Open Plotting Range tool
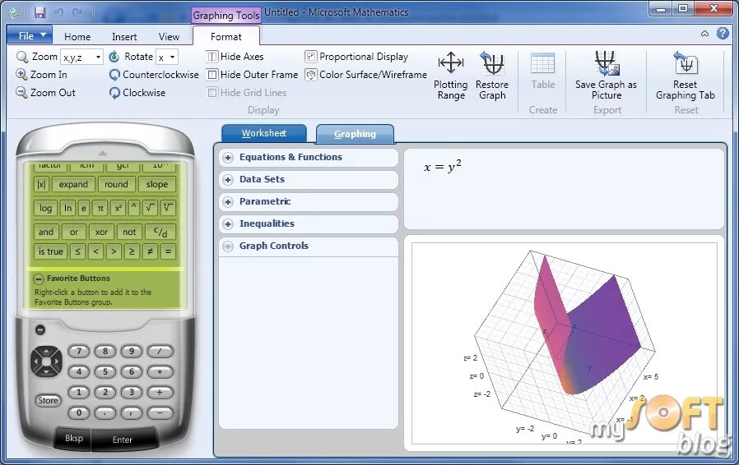739x465 pixels. [x=451, y=76]
